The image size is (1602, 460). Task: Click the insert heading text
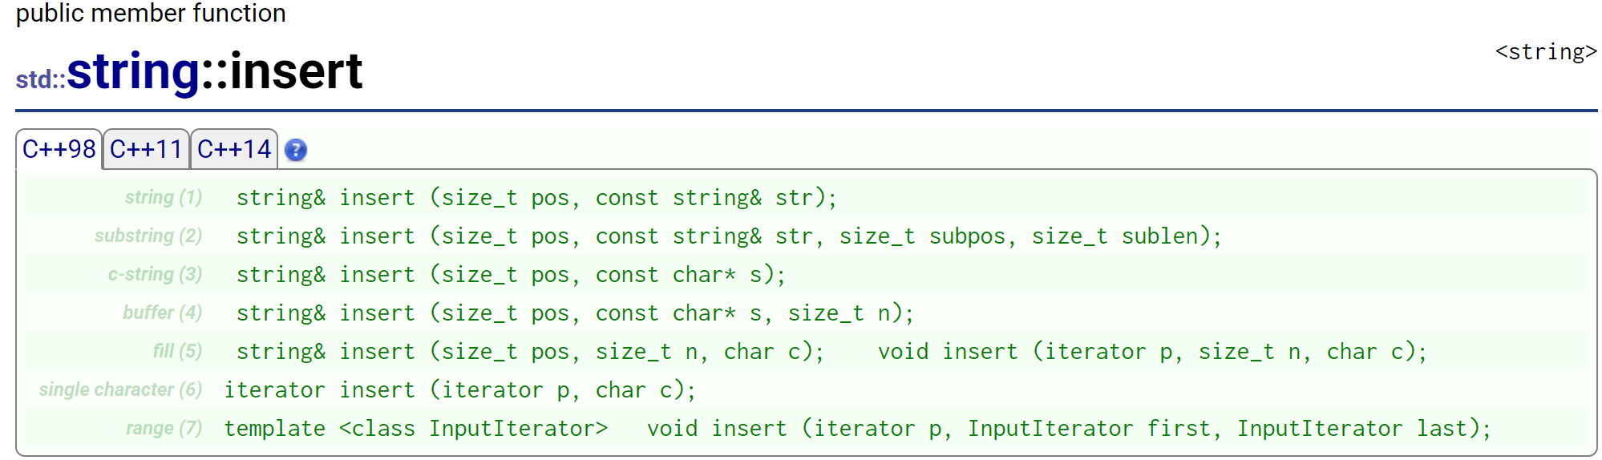(x=296, y=71)
